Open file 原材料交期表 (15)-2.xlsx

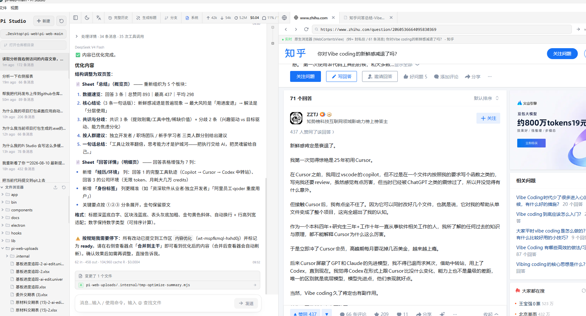point(36,310)
